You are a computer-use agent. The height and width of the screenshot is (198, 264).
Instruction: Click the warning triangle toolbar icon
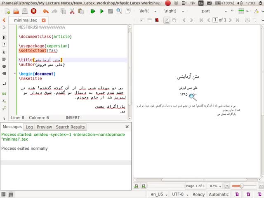click(256, 11)
